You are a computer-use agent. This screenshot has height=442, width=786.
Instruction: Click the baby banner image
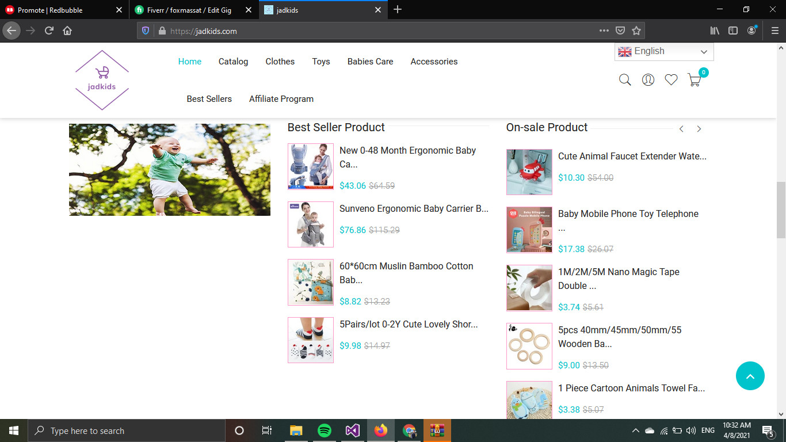pos(170,170)
